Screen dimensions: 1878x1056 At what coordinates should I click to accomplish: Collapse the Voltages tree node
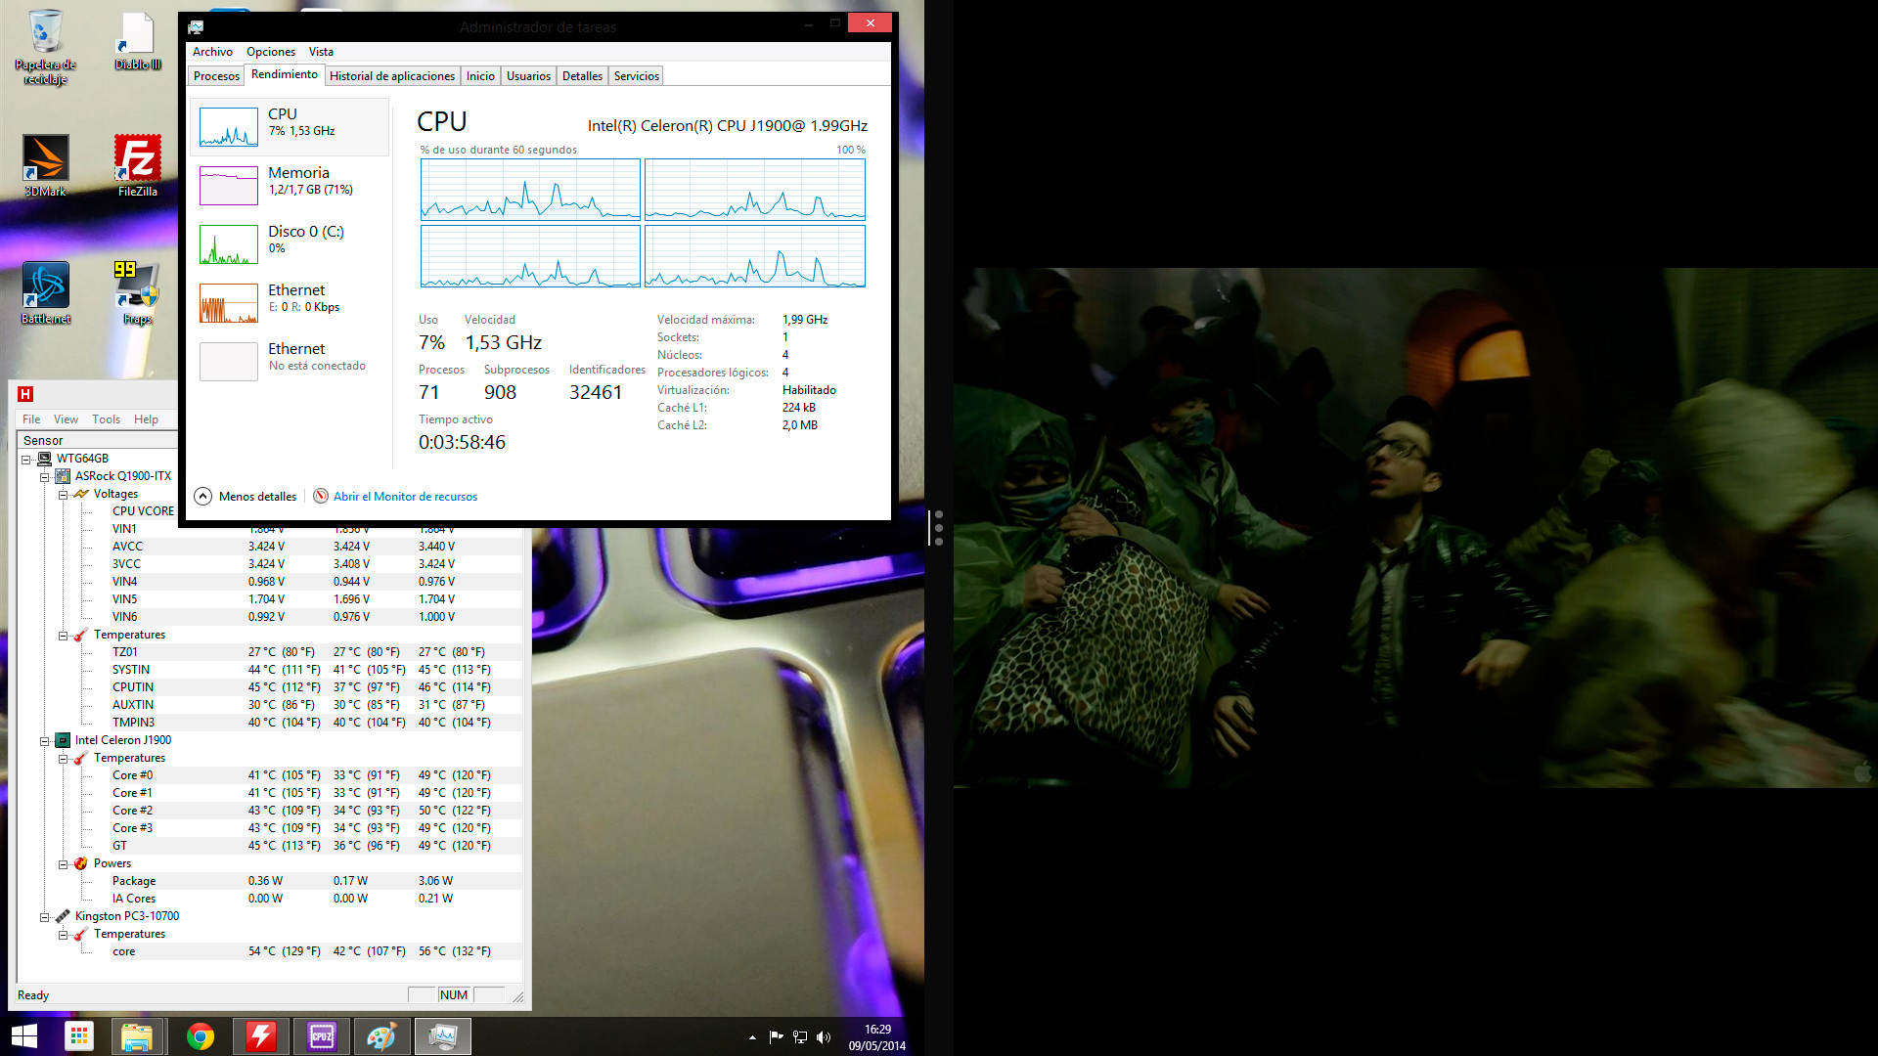(x=64, y=495)
